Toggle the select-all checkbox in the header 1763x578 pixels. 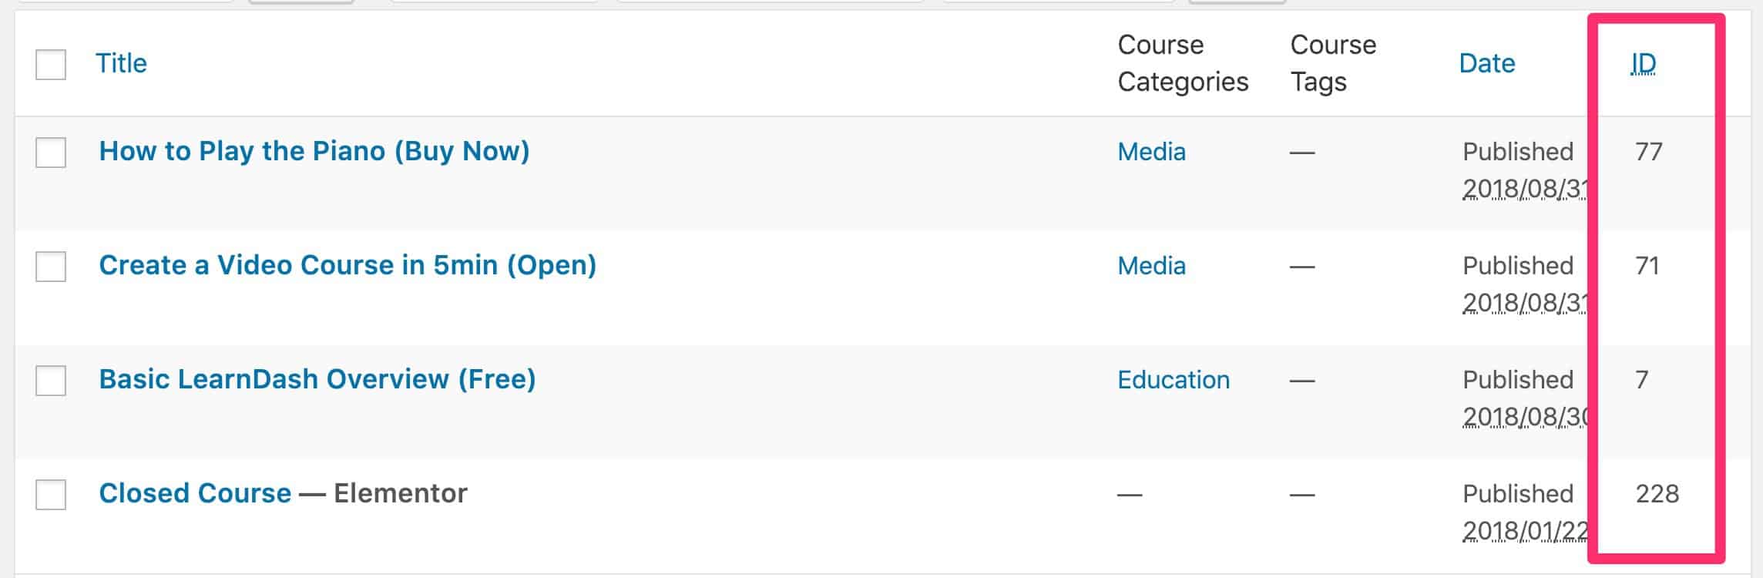(50, 64)
